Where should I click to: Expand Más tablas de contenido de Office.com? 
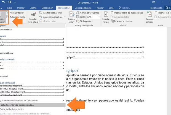point(32,100)
